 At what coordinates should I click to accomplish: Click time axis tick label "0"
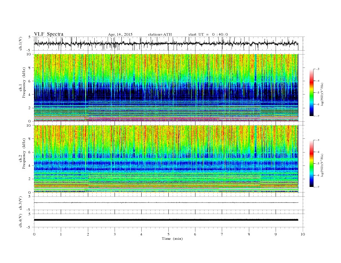[34, 234]
